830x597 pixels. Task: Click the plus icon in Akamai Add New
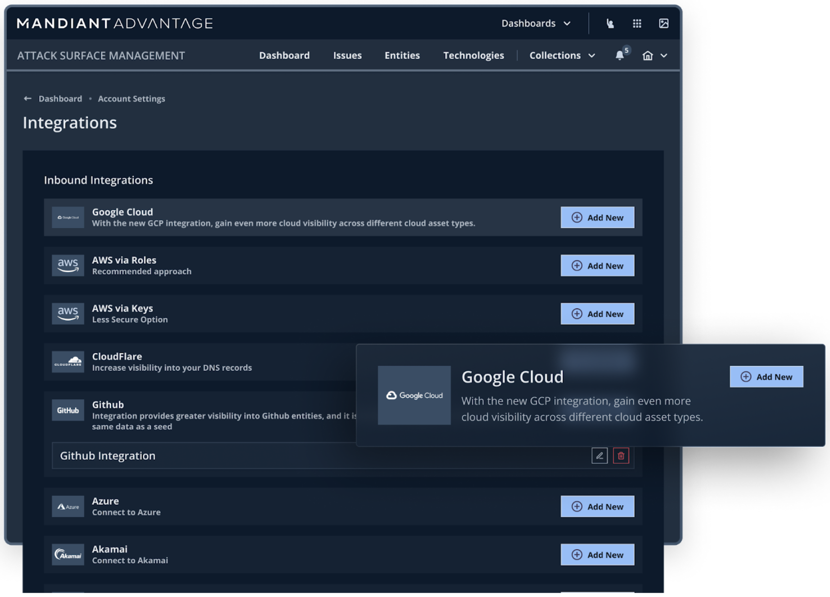(x=577, y=555)
